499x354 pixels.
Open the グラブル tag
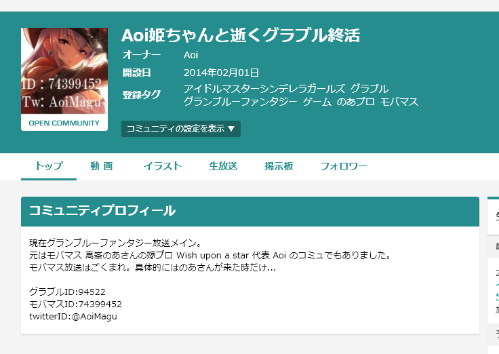click(369, 88)
